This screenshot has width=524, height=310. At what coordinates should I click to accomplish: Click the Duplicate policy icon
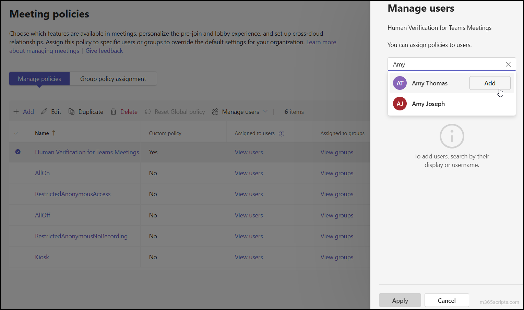pyautogui.click(x=71, y=111)
